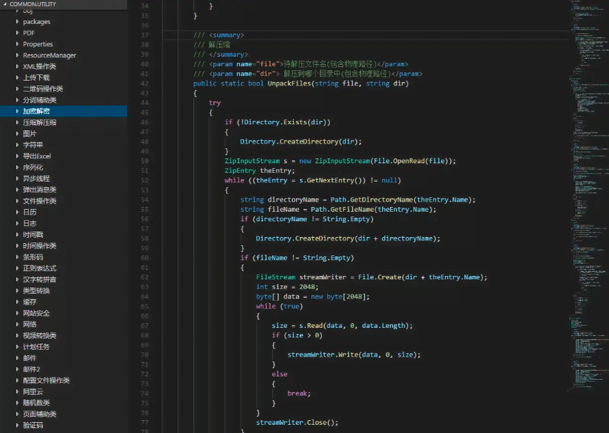This screenshot has height=433, width=609.
Task: Expand the PDF folder chevron
Action: click(x=18, y=33)
